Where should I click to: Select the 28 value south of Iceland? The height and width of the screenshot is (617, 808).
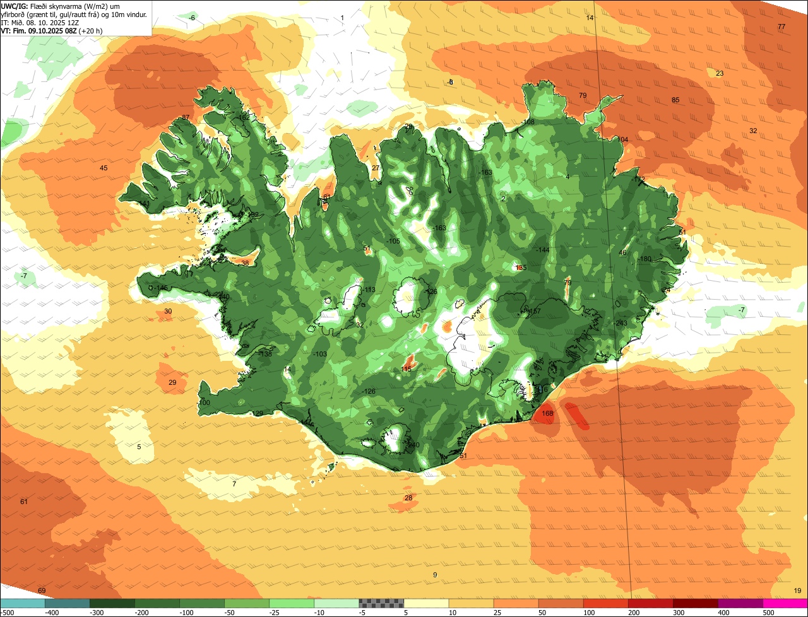pyautogui.click(x=408, y=498)
